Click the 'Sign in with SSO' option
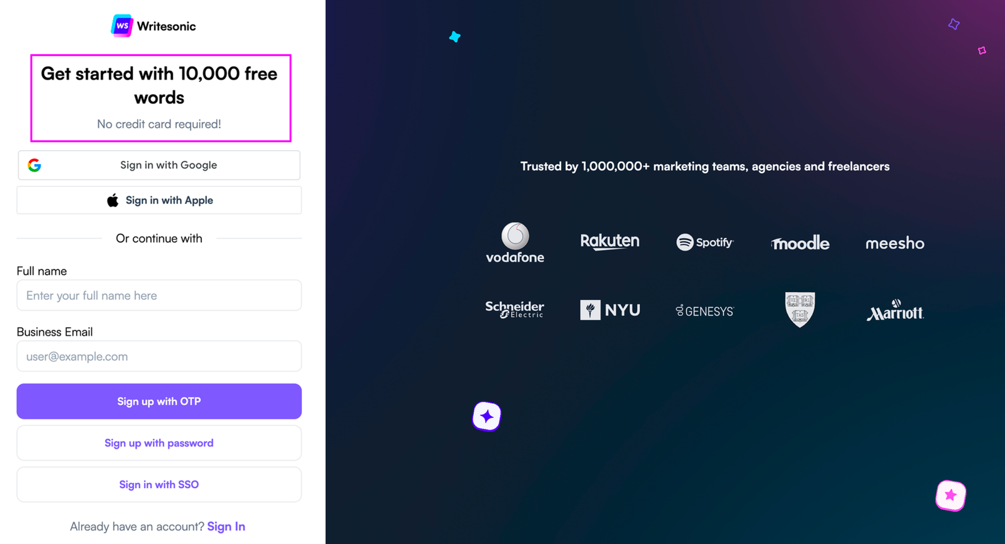The height and width of the screenshot is (544, 1005). coord(159,484)
